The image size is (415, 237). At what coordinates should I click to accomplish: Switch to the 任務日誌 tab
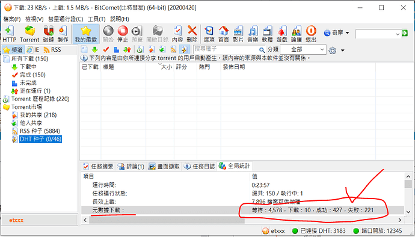(x=200, y=166)
